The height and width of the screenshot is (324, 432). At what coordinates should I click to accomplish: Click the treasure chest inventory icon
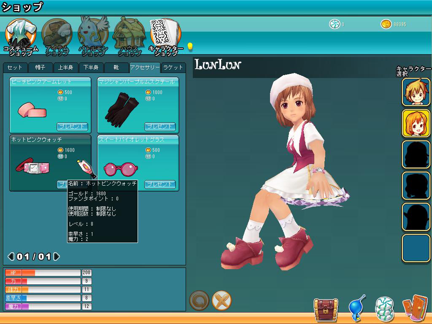click(325, 309)
